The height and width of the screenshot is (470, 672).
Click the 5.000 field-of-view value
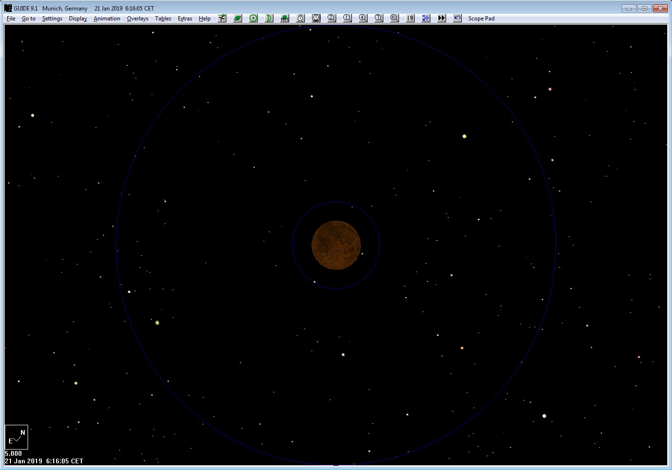click(13, 453)
